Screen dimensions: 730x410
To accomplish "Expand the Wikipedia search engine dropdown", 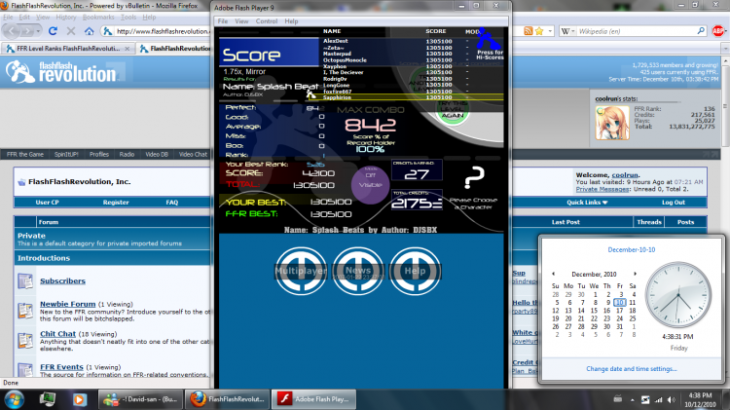I will [x=567, y=31].
